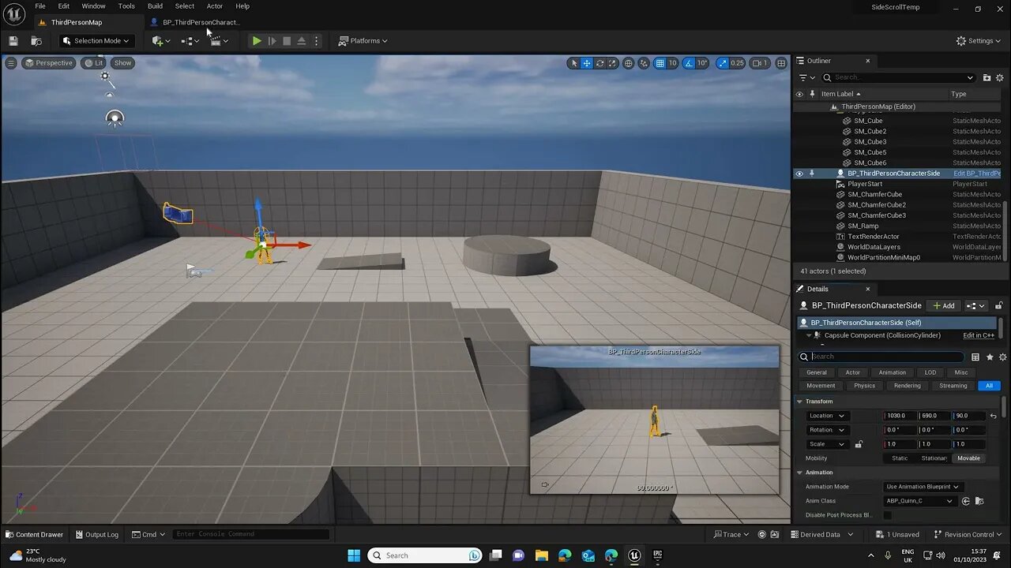Toggle show favorites star in Details
Screen dimensions: 1011x568
(x=989, y=357)
